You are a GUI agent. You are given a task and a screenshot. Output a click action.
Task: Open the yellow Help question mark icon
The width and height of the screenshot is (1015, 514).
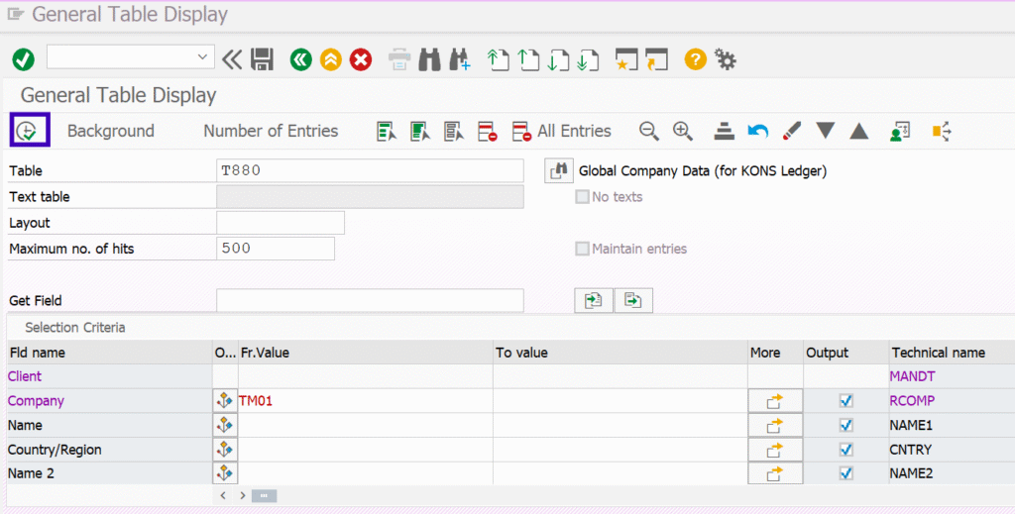tap(695, 59)
